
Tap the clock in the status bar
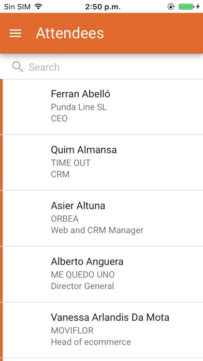(x=103, y=7)
